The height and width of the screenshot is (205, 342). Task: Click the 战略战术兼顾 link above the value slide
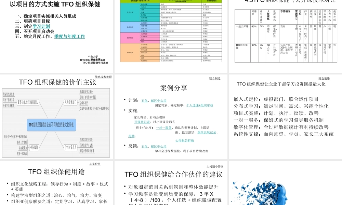(x=103, y=77)
